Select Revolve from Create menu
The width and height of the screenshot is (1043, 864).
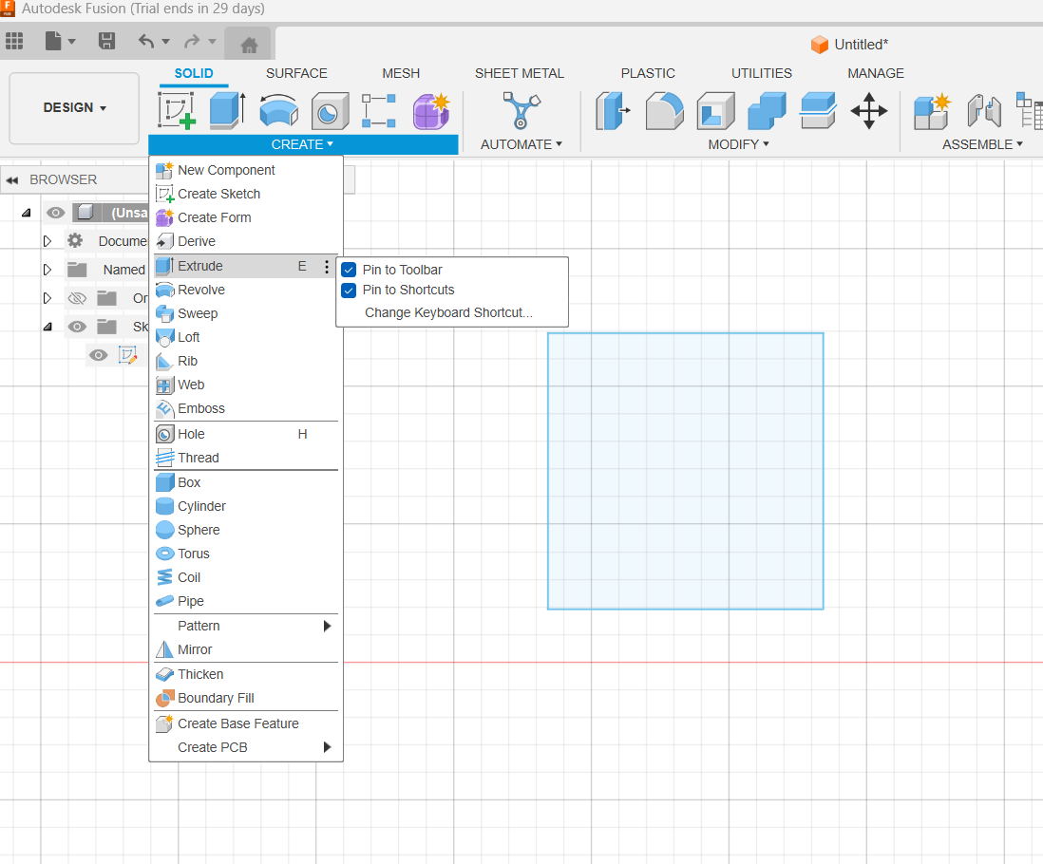tap(246, 290)
